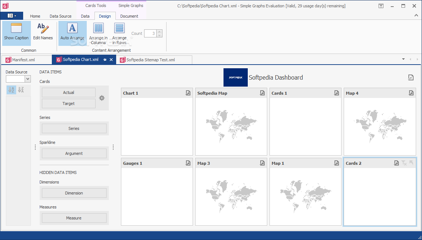
Task: Select the Design ribbon tab
Action: [x=105, y=16]
